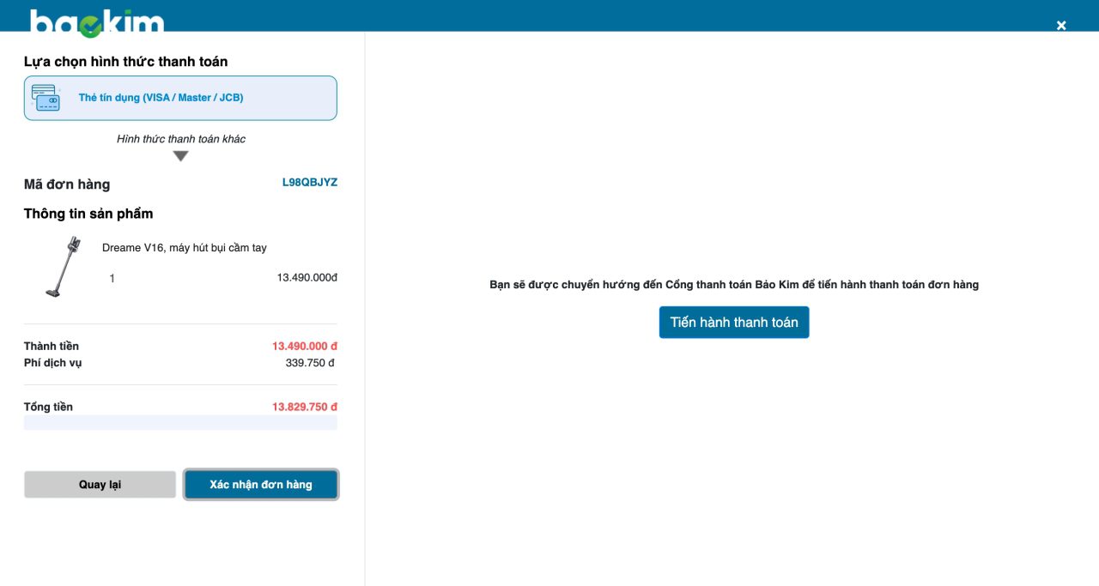Click the Baokim logo
1099x586 pixels.
[x=96, y=22]
